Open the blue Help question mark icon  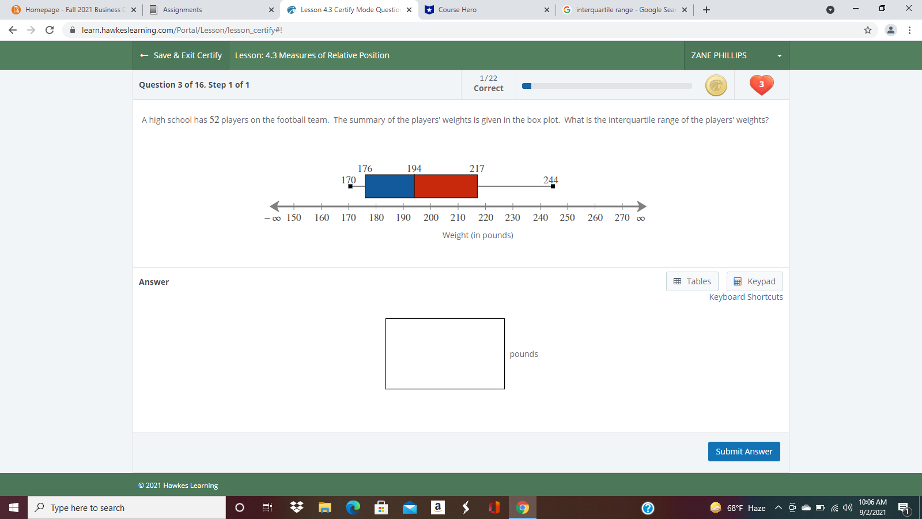tap(648, 508)
